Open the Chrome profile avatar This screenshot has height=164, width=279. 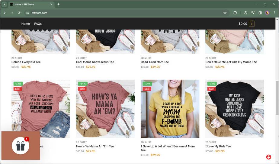[267, 13]
